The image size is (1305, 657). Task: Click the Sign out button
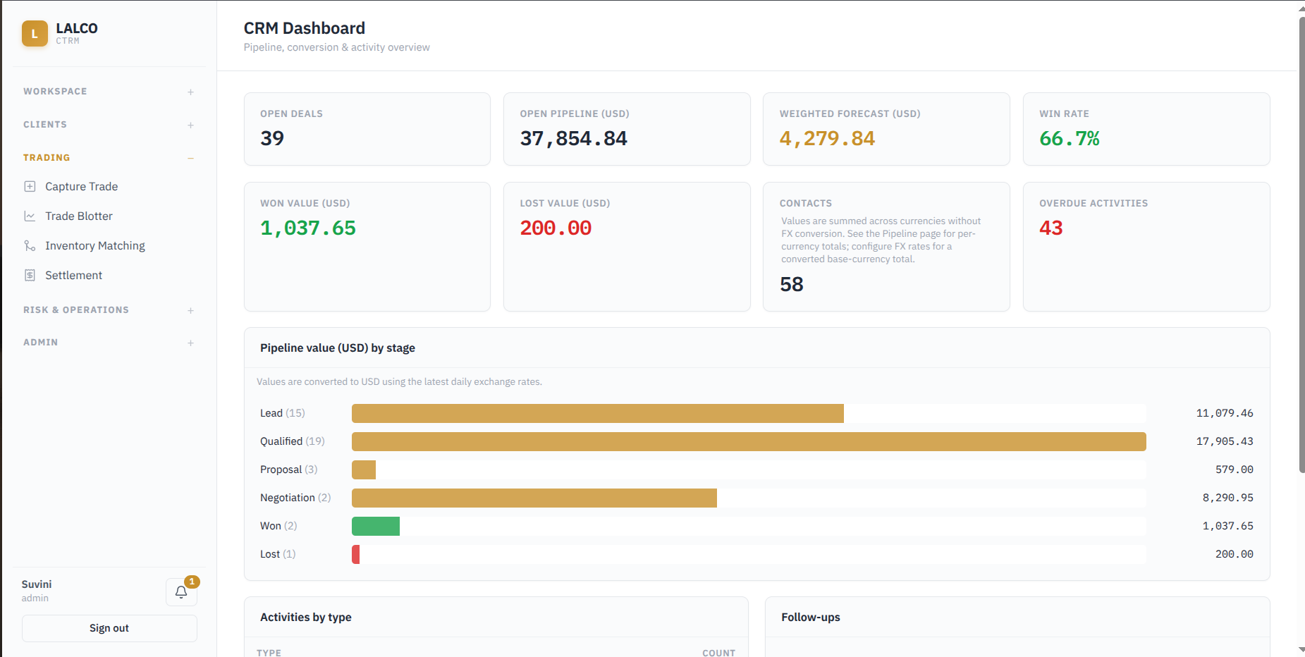pyautogui.click(x=109, y=628)
